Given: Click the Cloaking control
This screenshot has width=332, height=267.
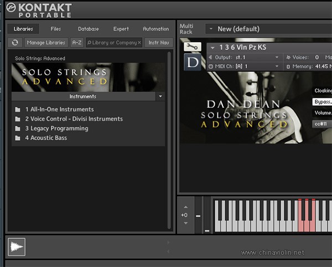Looking at the screenshot, I should 322,91.
